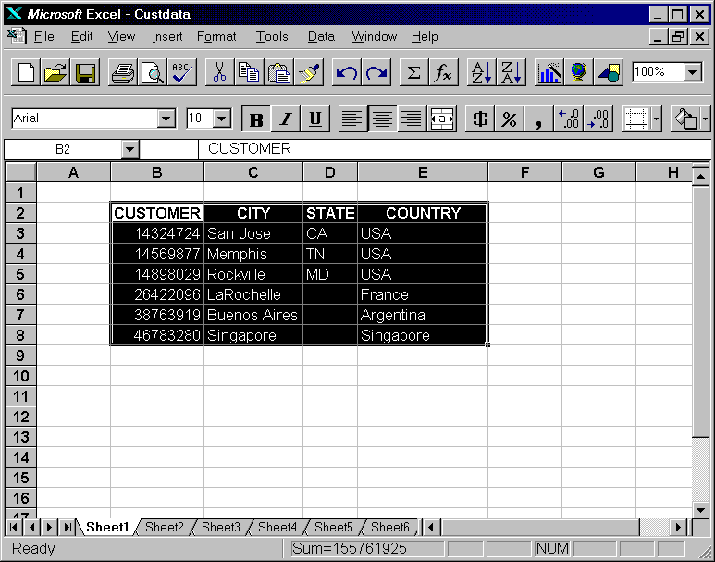
Task: Click the row 10 header
Action: [21, 376]
